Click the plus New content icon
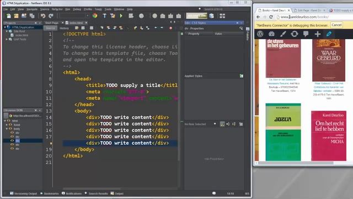353x199 pixels. (318, 34)
